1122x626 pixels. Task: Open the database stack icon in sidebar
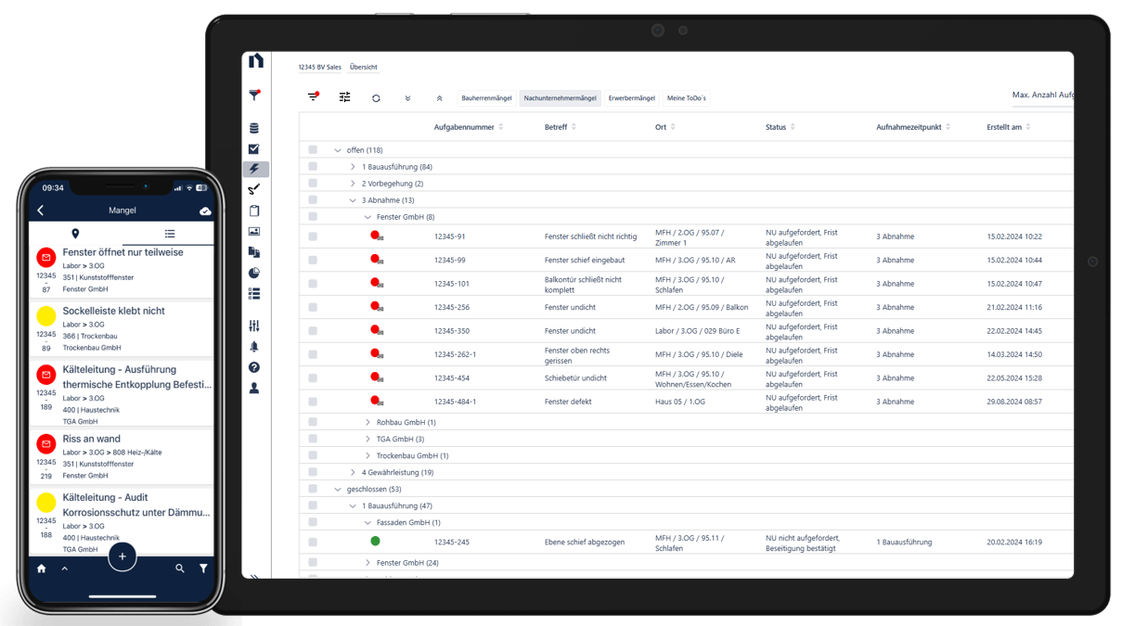pos(254,128)
